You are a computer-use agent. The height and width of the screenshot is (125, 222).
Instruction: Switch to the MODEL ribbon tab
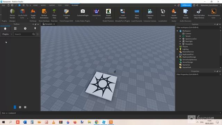pos(43,5)
